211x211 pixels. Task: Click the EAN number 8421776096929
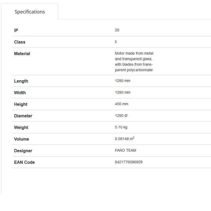click(129, 162)
